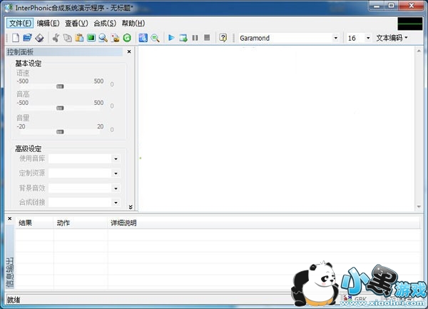Close the bottom output panel
428x309 pixels.
(x=9, y=218)
